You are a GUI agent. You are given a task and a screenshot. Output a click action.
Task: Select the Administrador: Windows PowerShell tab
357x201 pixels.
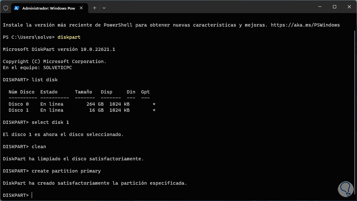pos(48,8)
